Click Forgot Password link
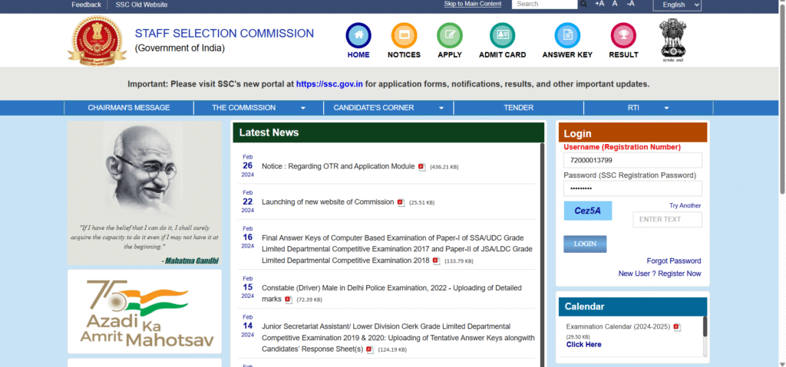Image resolution: width=786 pixels, height=367 pixels. click(x=674, y=261)
